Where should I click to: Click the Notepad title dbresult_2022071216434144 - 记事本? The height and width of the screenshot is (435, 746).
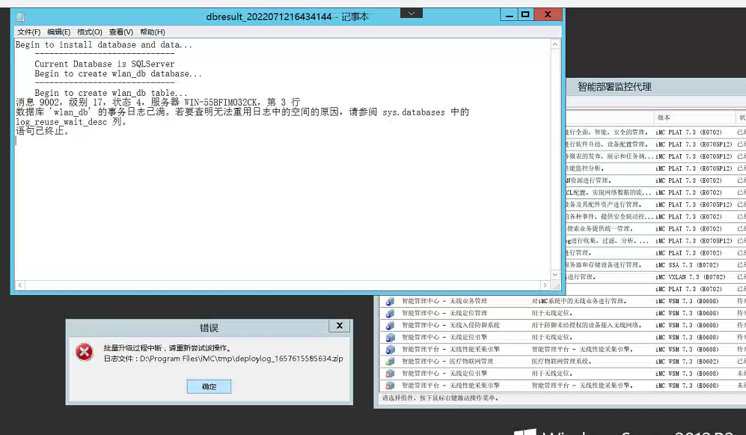point(287,16)
